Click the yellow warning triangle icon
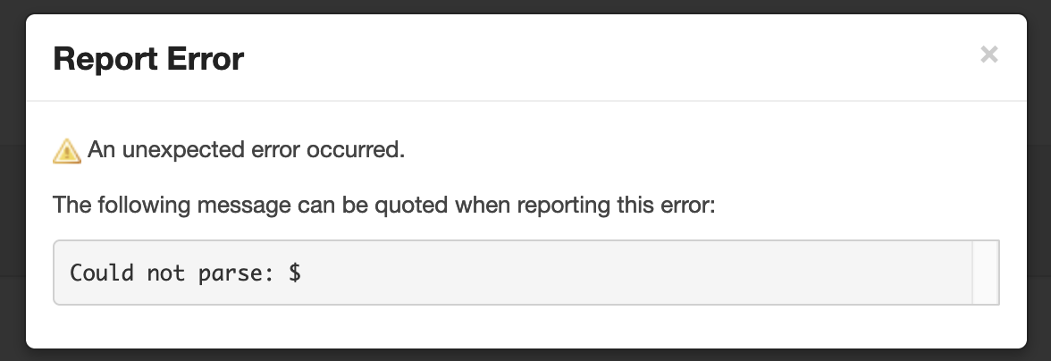 [67, 151]
